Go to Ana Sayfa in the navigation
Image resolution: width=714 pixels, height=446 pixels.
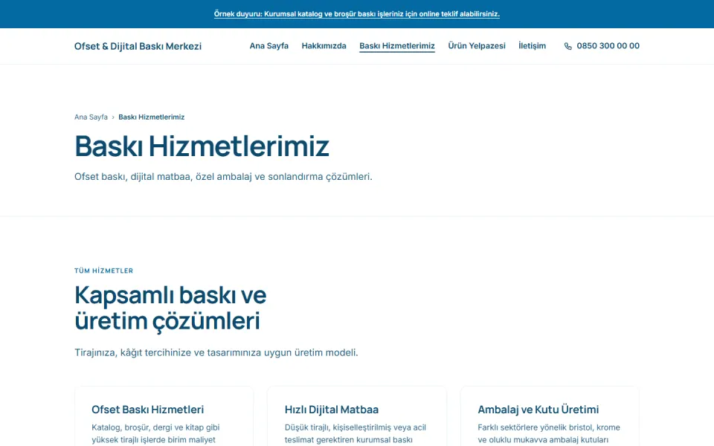[x=268, y=46]
